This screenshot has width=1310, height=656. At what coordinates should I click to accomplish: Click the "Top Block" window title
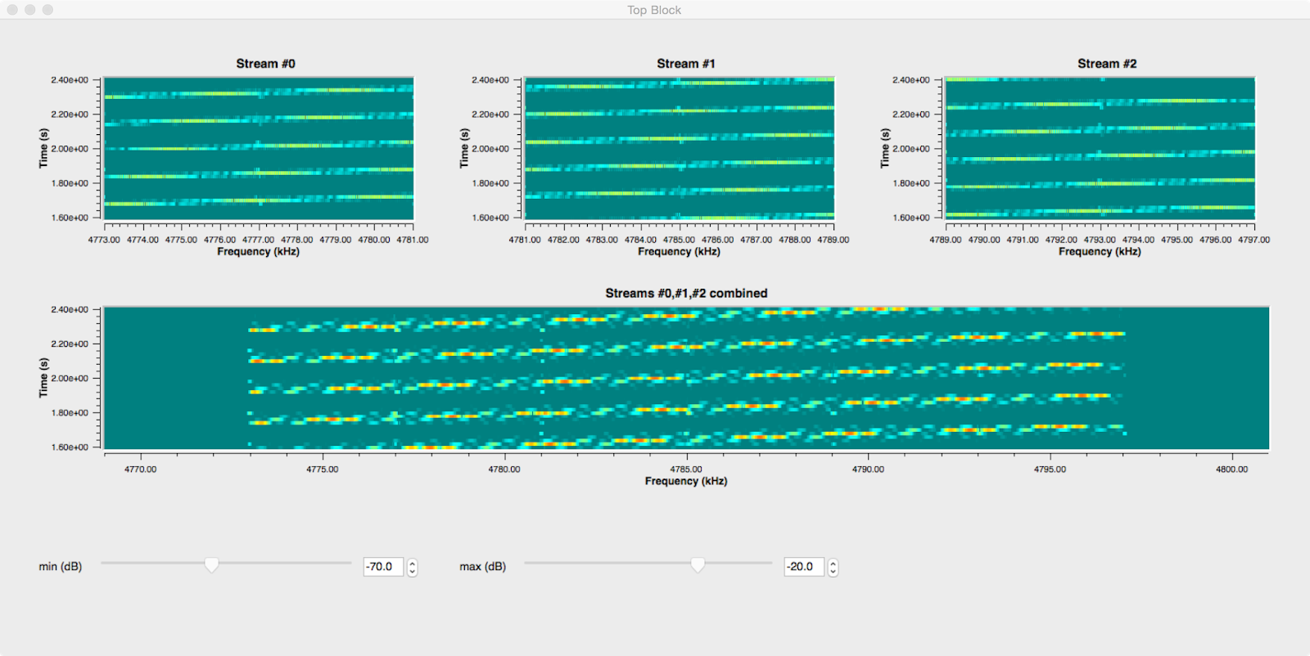point(654,10)
